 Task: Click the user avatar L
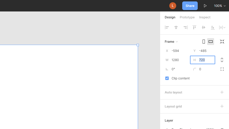point(173,6)
